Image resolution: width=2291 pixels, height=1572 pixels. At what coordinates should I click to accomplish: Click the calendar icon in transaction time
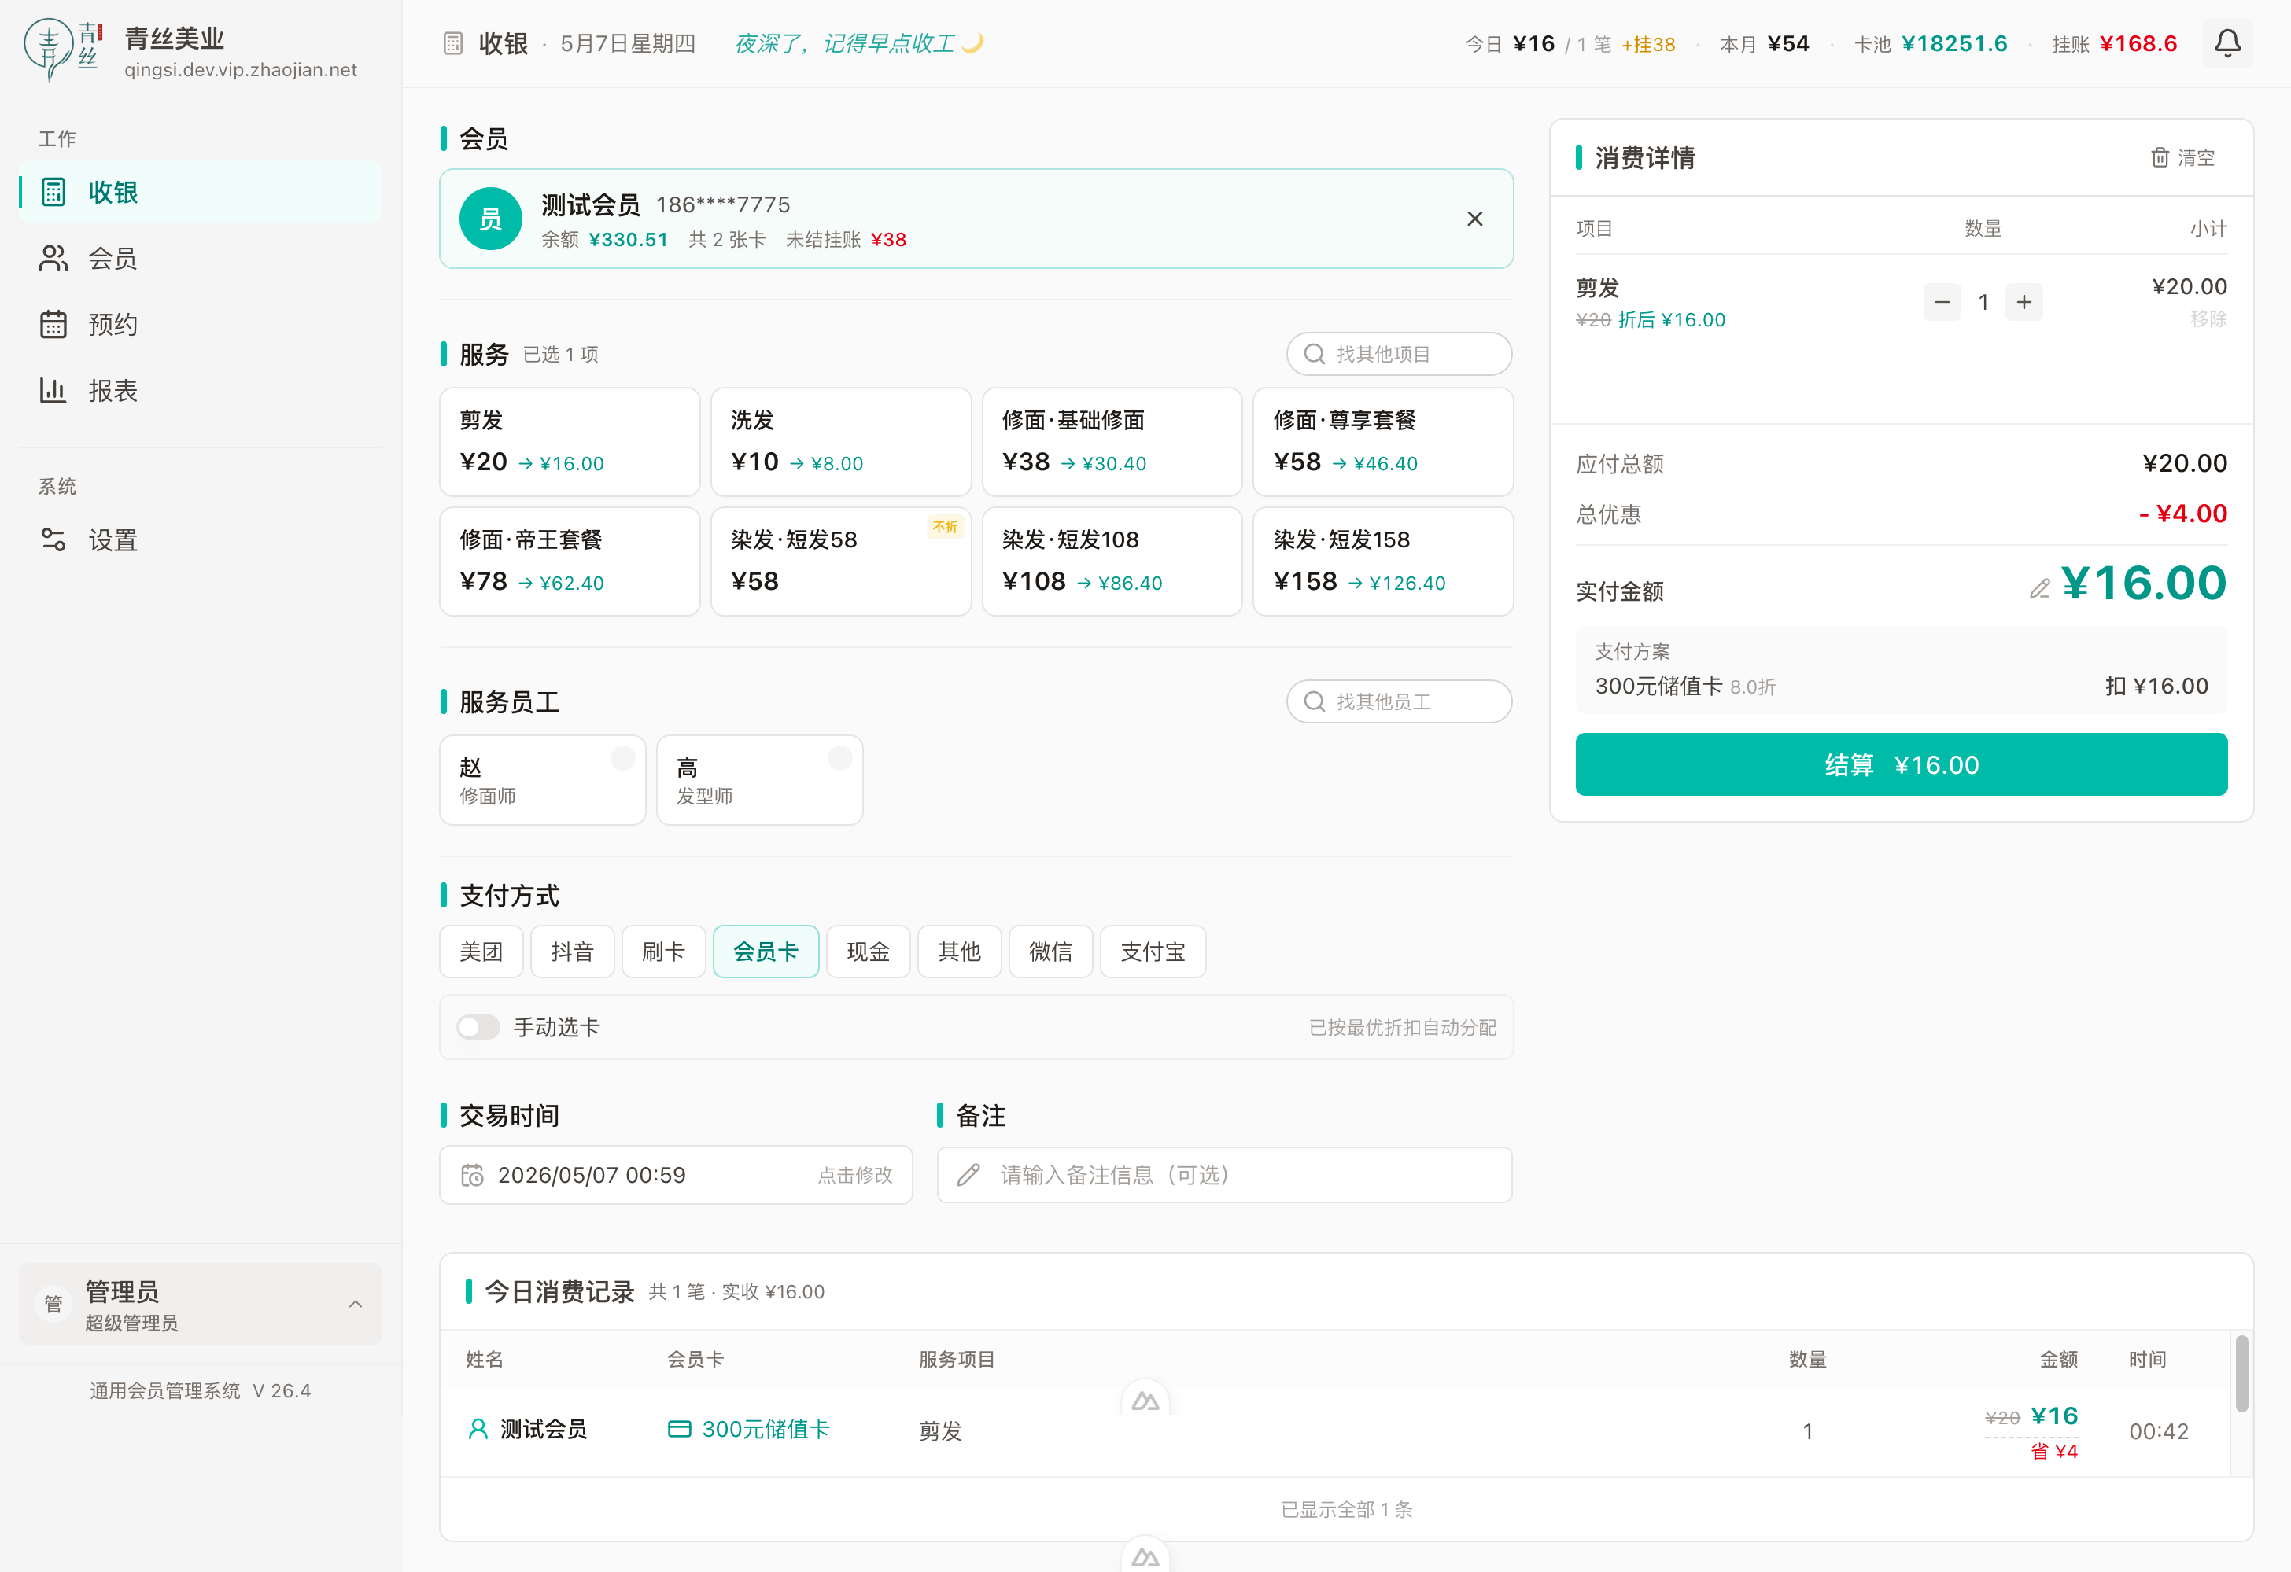tap(472, 1175)
